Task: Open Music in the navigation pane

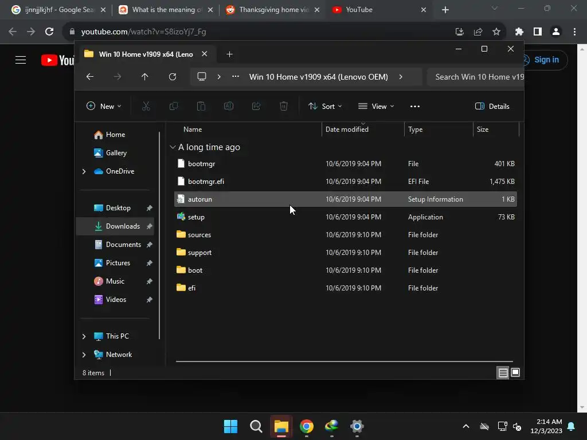Action: 115,281
